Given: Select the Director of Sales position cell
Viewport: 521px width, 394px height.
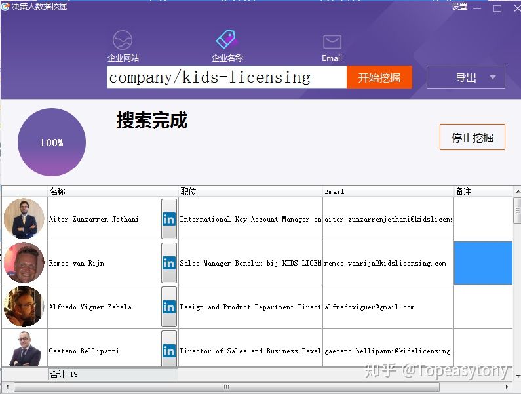Looking at the screenshot, I should (x=250, y=348).
